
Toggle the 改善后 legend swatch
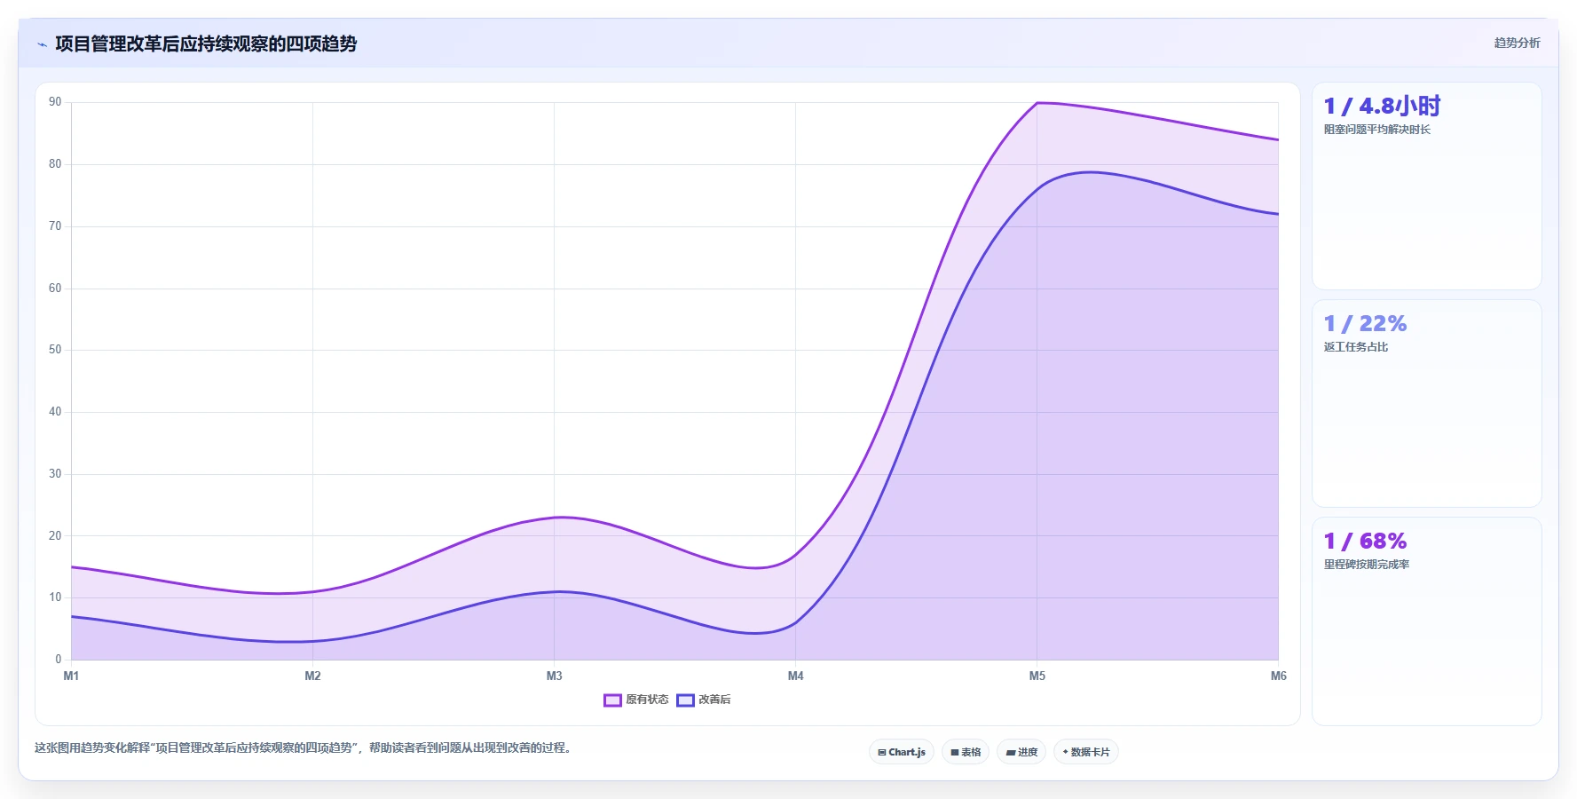pyautogui.click(x=685, y=700)
